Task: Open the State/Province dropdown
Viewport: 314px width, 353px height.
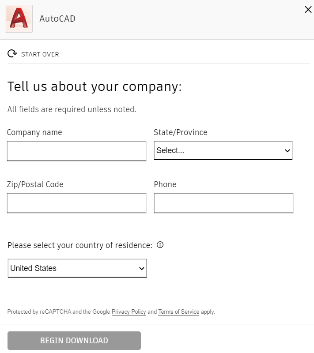Action: pos(223,150)
